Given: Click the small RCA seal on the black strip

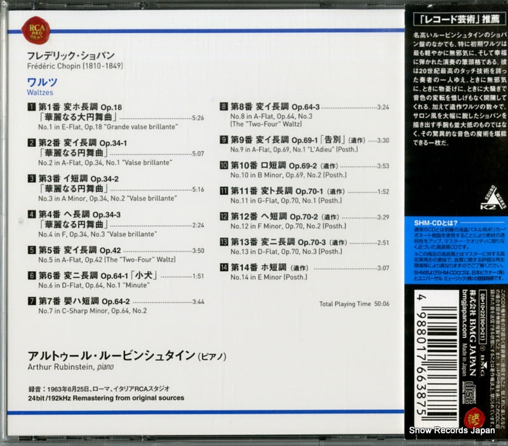Looking at the screenshot, I should pos(474,418).
